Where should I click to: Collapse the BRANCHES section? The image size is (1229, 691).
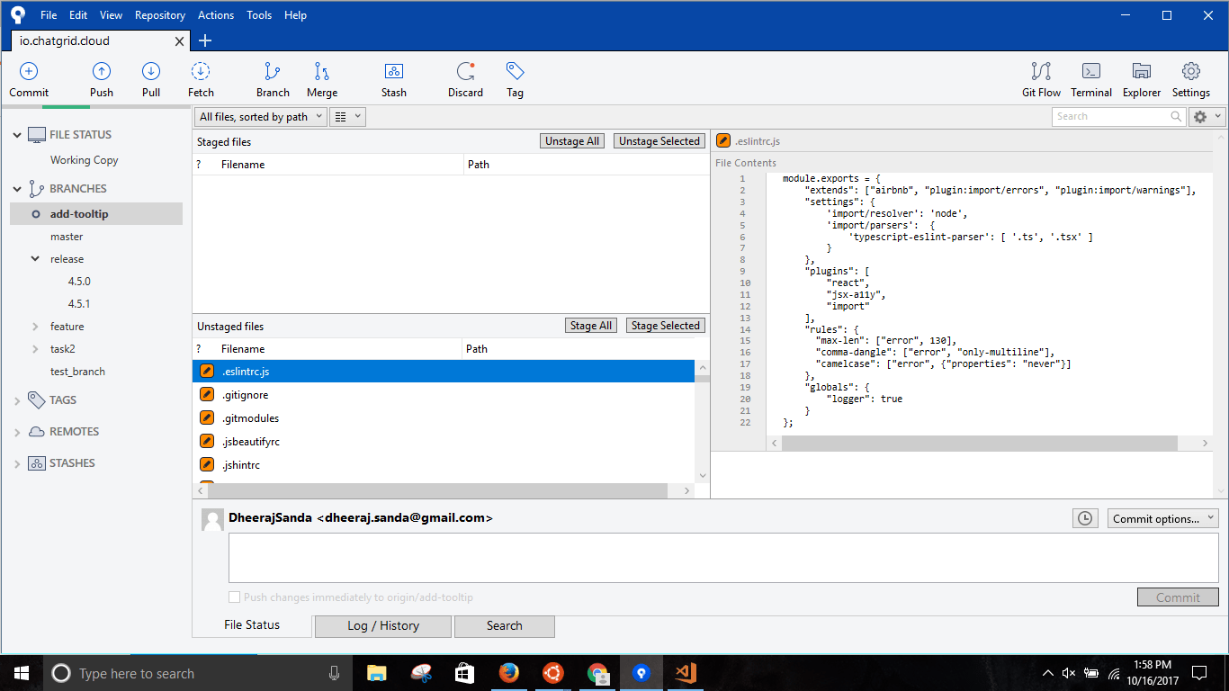coord(16,189)
